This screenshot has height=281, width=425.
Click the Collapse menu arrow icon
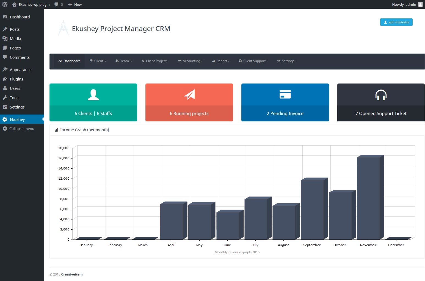pyautogui.click(x=5, y=129)
